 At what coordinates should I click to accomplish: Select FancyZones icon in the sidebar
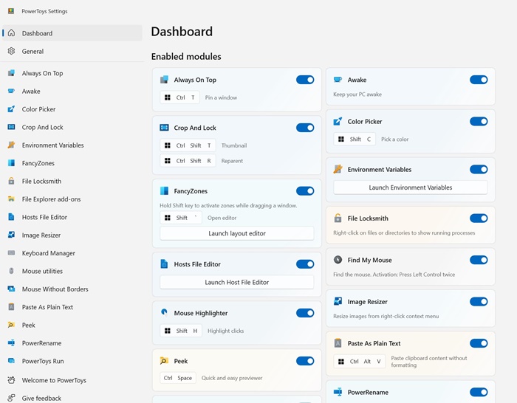pyautogui.click(x=11, y=163)
